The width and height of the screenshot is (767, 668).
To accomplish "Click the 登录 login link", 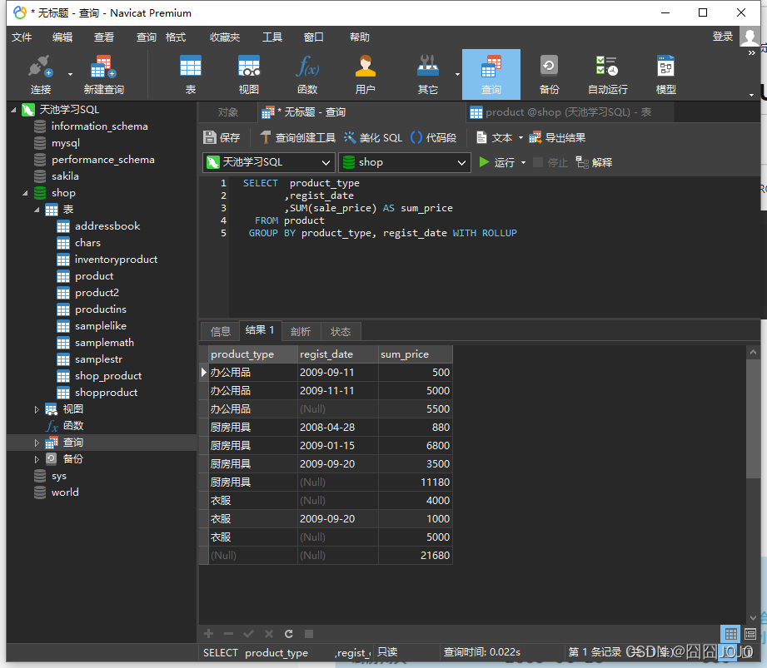I will coord(723,37).
